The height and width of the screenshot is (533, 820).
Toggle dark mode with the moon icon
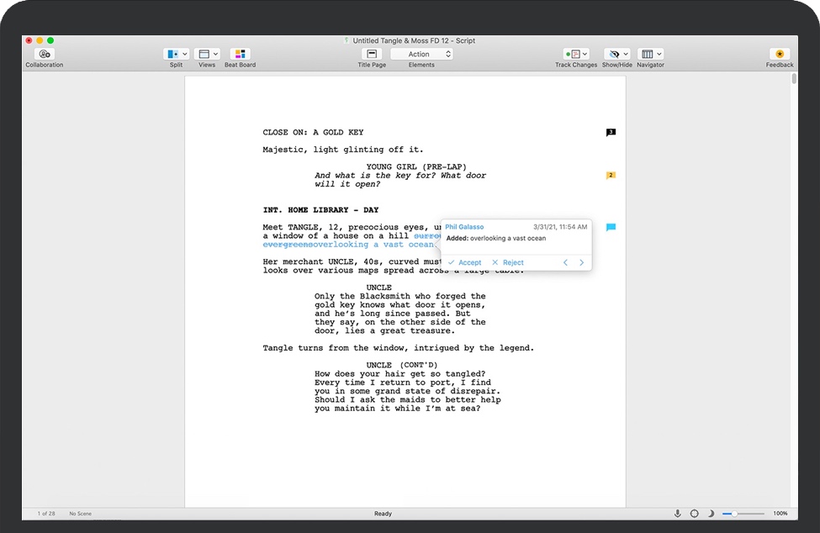coord(711,513)
